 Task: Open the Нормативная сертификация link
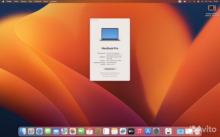[x=110, y=73]
